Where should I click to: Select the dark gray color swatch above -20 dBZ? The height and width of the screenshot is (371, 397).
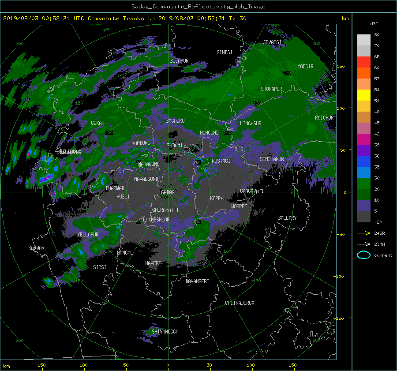[363, 217]
